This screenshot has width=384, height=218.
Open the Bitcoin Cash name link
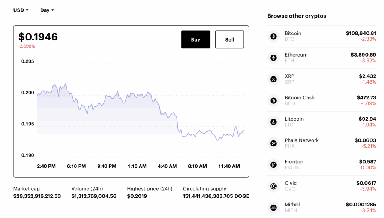click(299, 97)
